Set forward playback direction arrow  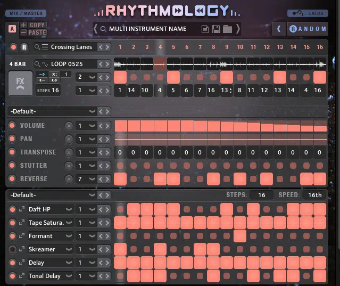42,74
